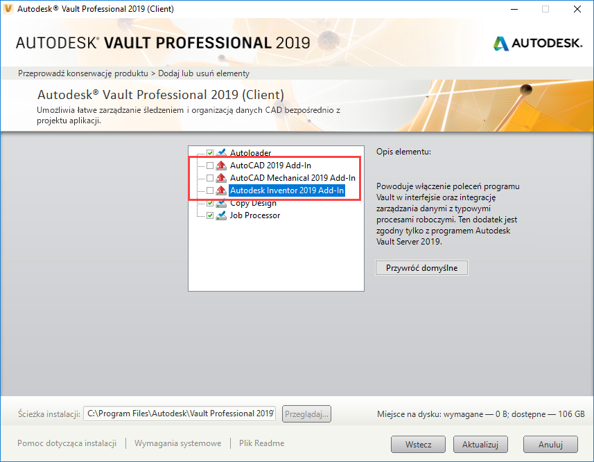Click the AutoCAD Mechanical 2019 Add-In icon
Image resolution: width=594 pixels, height=462 pixels.
coord(221,178)
